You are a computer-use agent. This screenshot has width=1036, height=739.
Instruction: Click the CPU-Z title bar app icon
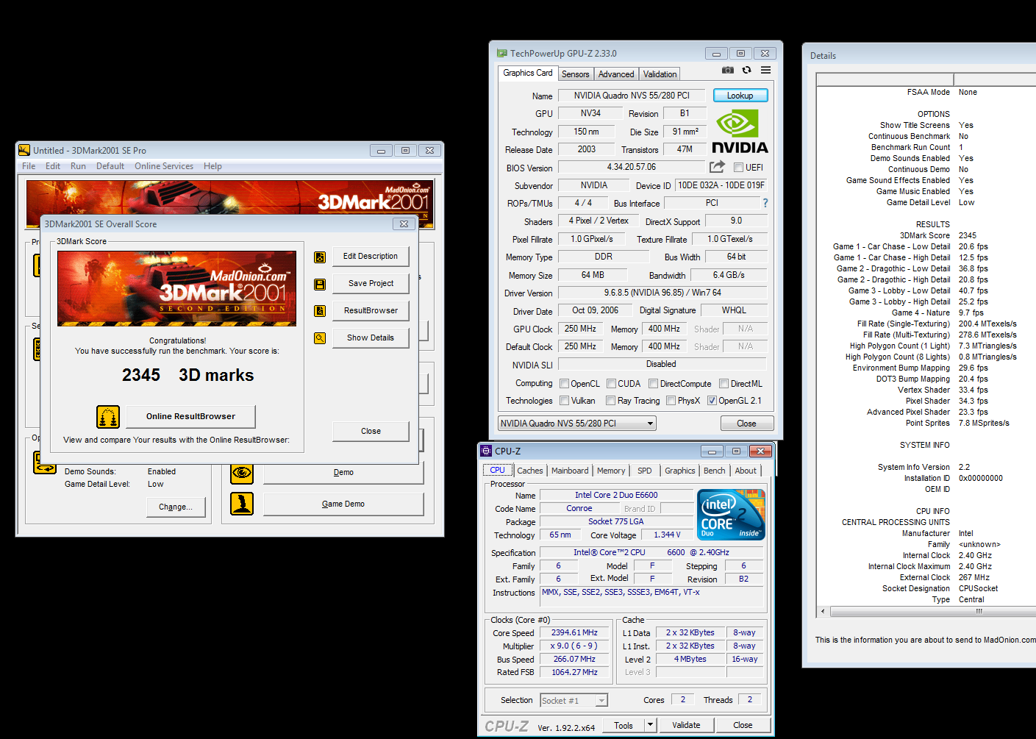click(486, 451)
